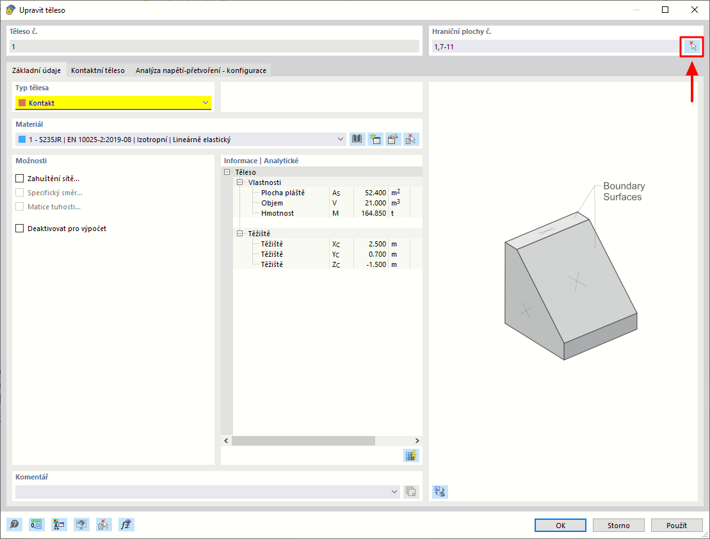710x539 pixels.
Task: Click the Těleso č. input field
Action: (214, 46)
